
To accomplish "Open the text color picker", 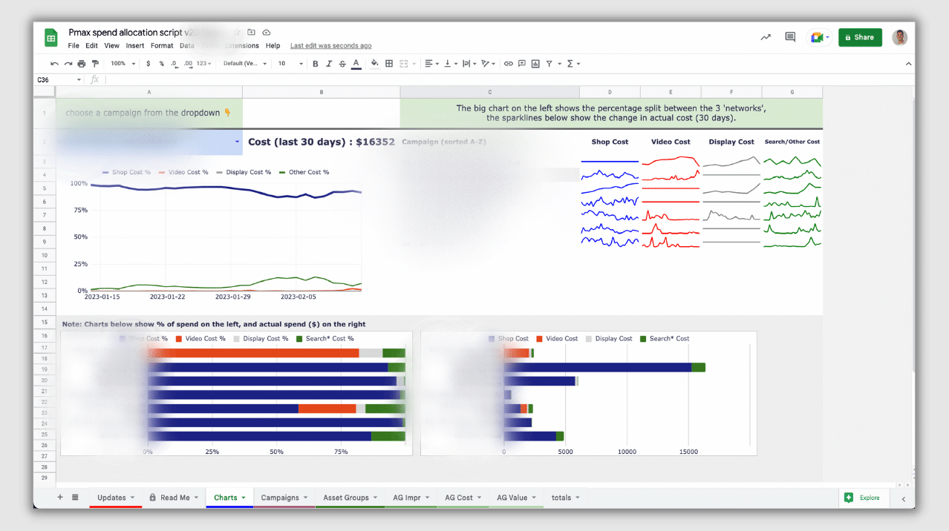I will (x=356, y=64).
